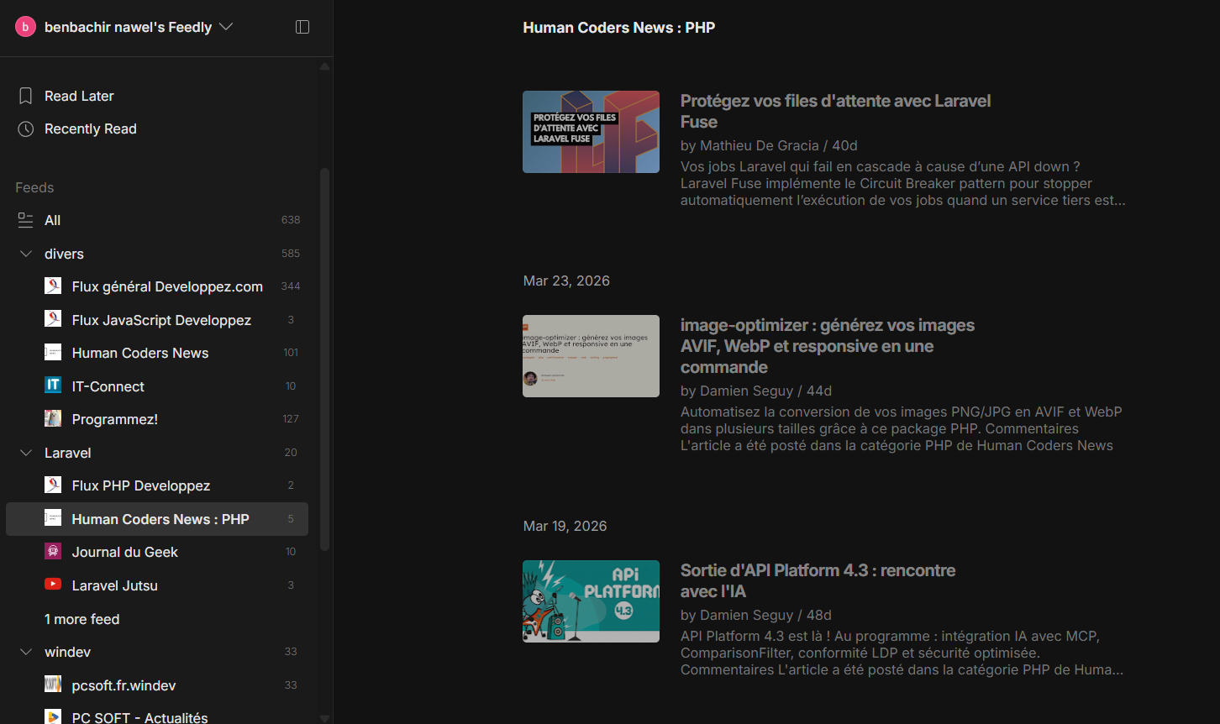Screen dimensions: 1220x724
Task: Click the 585 unread count beside divers
Action: (291, 254)
